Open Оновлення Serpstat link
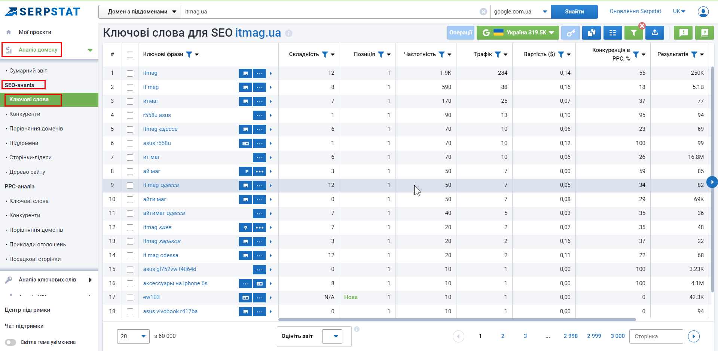This screenshot has width=718, height=351. tap(635, 11)
